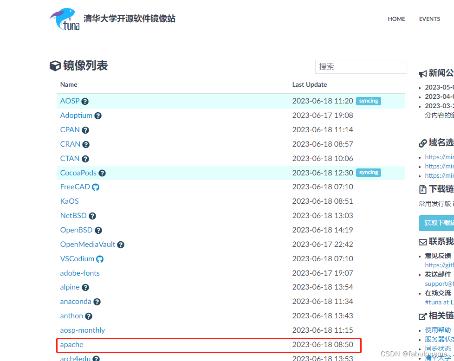This screenshot has width=454, height=361.
Task: Click the Last Update column header
Action: (x=310, y=84)
